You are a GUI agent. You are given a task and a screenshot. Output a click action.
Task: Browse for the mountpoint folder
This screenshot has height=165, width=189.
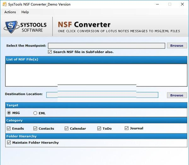point(177,46)
